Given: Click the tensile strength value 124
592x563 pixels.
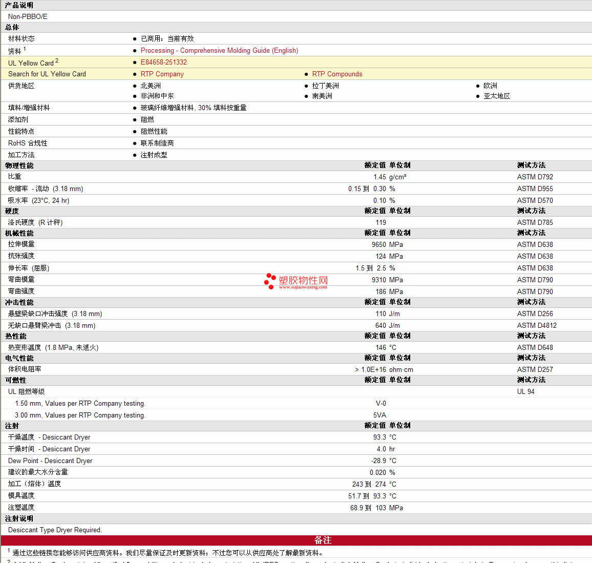Looking at the screenshot, I should (x=381, y=256).
